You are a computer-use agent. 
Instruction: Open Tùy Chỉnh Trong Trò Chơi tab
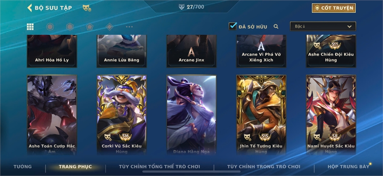coord(263,167)
